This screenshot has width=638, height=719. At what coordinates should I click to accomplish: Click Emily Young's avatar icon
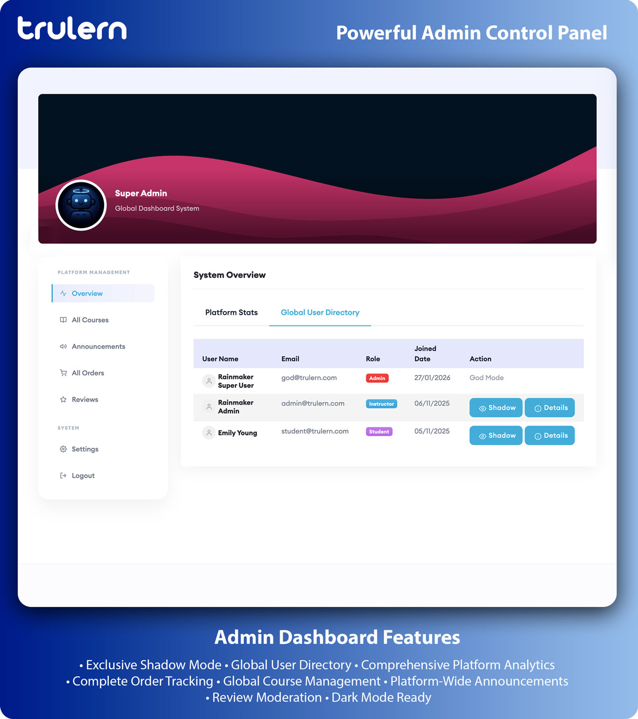click(208, 432)
